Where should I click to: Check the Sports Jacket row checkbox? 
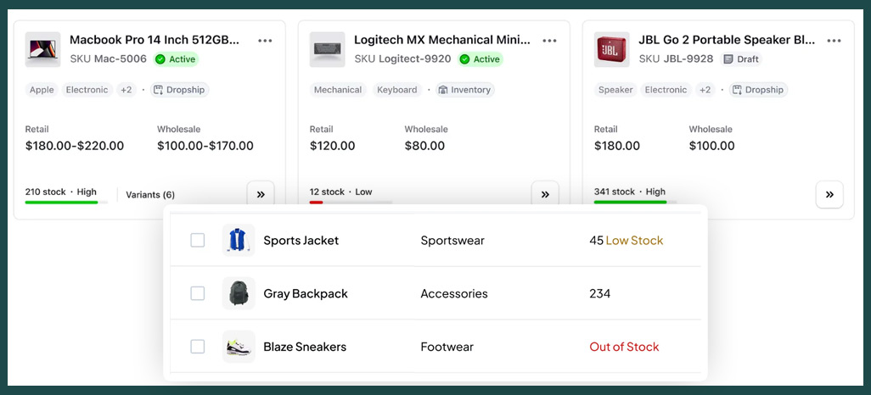198,241
